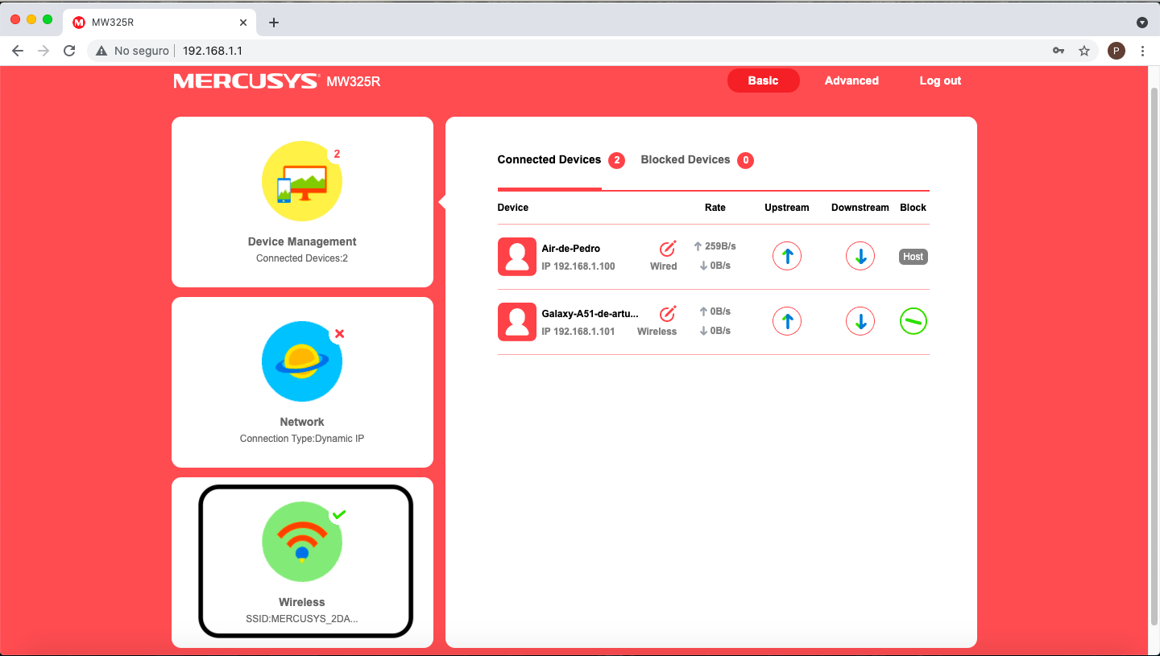
Task: Switch to Advanced mode
Action: pyautogui.click(x=851, y=80)
